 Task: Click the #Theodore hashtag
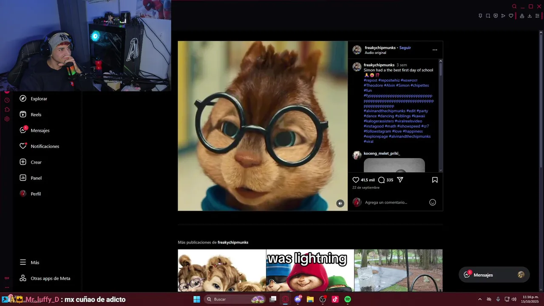[x=373, y=85]
